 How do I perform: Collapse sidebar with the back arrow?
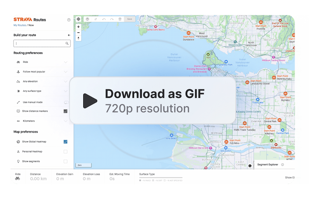pyautogui.click(x=69, y=35)
